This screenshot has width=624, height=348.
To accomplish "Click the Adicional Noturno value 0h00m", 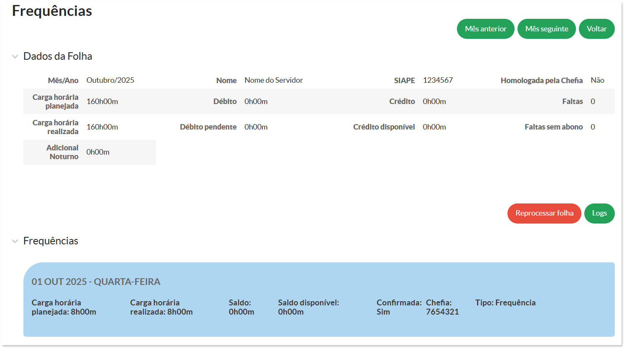I will coord(98,152).
